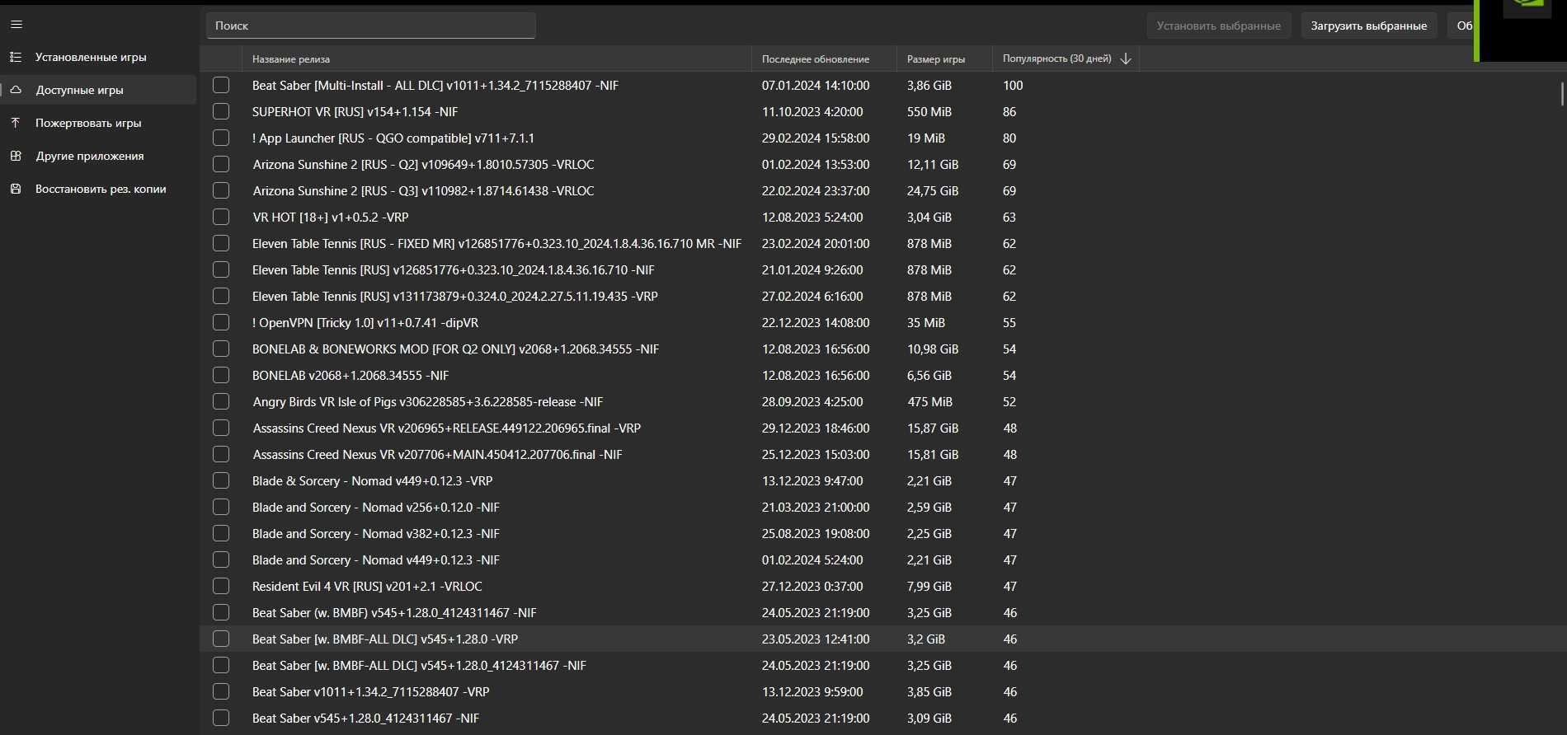1567x735 pixels.
Task: Open Доступные игры section
Action: 98,90
